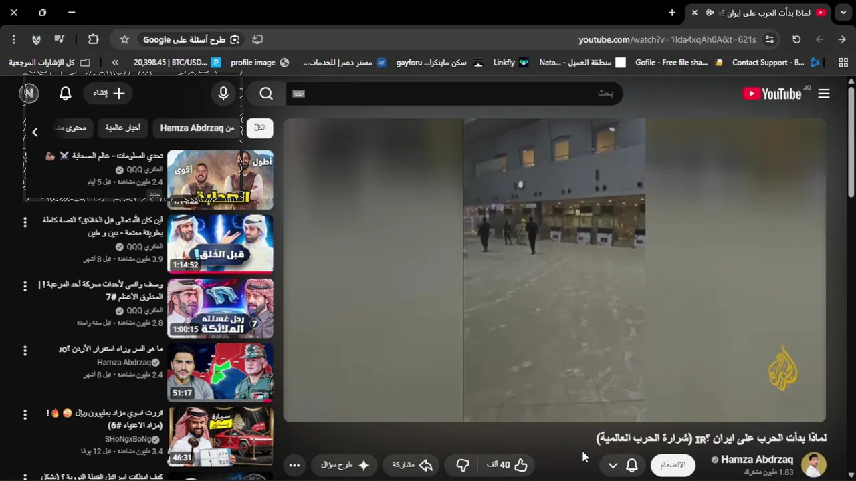Open more actions three-dot menu under video
Screen dimensions: 856x481
[x=294, y=465]
